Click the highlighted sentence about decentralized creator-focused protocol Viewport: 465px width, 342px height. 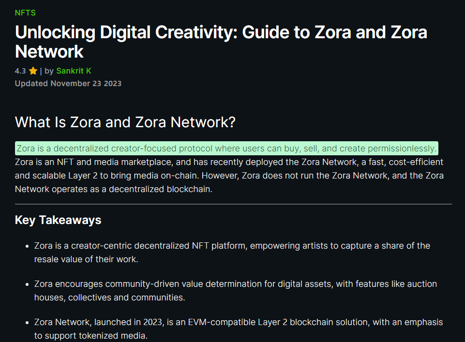(226, 148)
